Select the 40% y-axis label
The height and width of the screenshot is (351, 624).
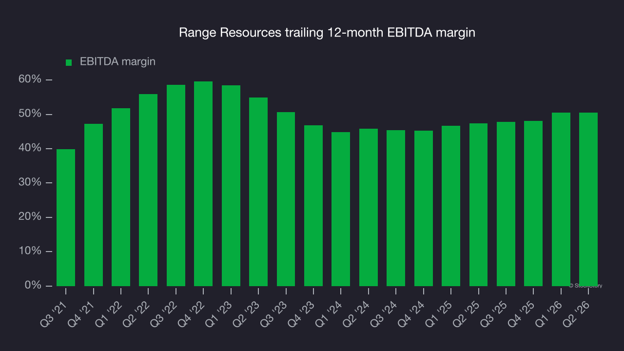(x=30, y=148)
